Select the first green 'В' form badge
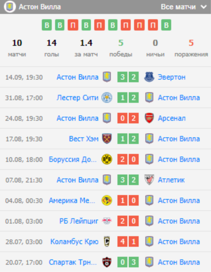The height and width of the screenshot is (272, 211). click(47, 25)
